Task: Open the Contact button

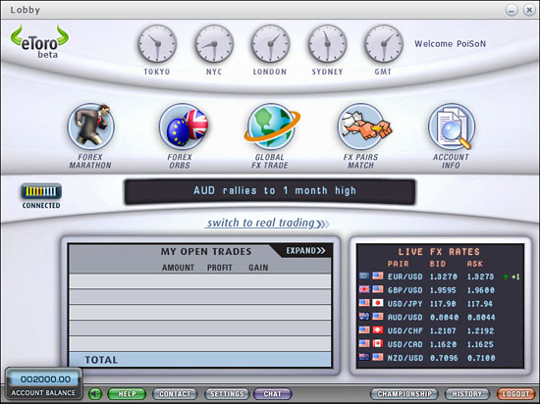Action: point(175,393)
